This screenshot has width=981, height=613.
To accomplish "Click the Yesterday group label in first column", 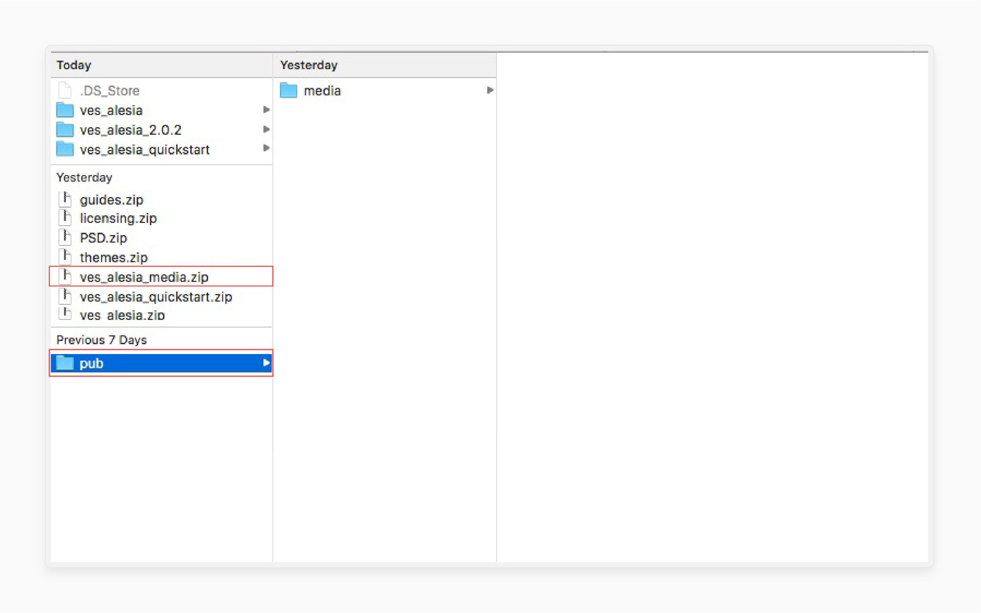I will point(84,177).
